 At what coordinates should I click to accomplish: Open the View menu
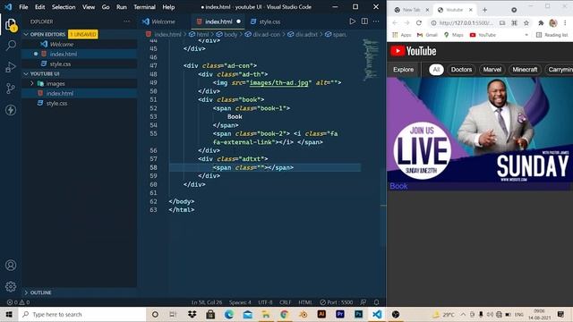pos(89,7)
